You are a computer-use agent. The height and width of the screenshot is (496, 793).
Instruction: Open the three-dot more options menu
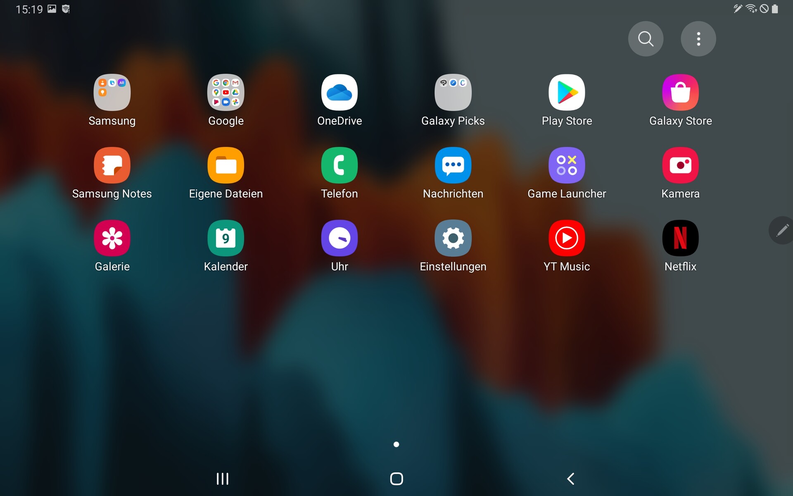[698, 39]
